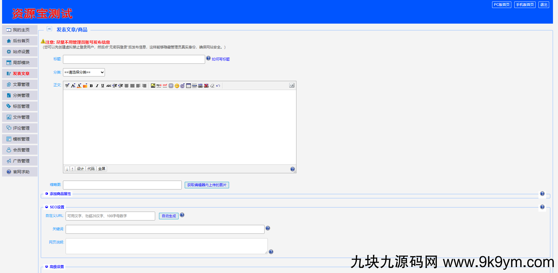
Task: Insert an image via the editor toolbar
Action: click(153, 86)
